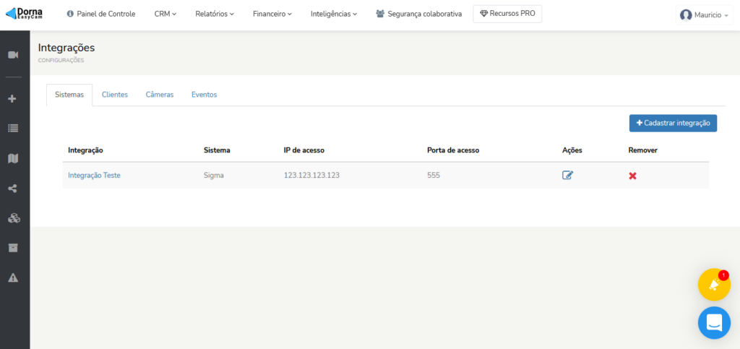This screenshot has width=740, height=349.
Task: Open the yellow announcements notification bubble
Action: coord(714,285)
